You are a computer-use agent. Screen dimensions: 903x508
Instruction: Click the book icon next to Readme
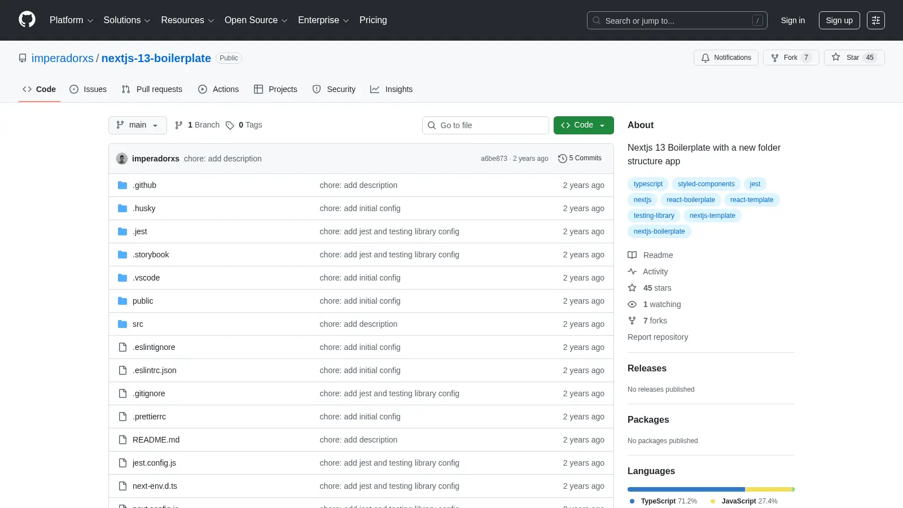[632, 255]
